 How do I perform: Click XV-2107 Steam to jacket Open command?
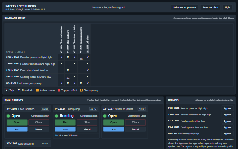[x=114, y=123]
